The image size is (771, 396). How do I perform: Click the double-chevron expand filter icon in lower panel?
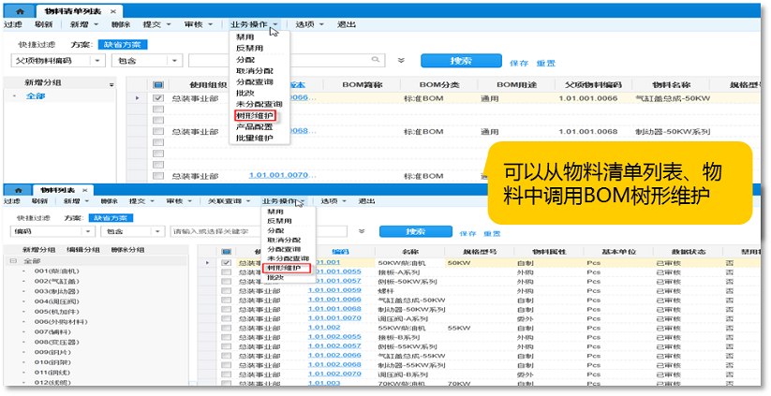pyautogui.click(x=362, y=231)
